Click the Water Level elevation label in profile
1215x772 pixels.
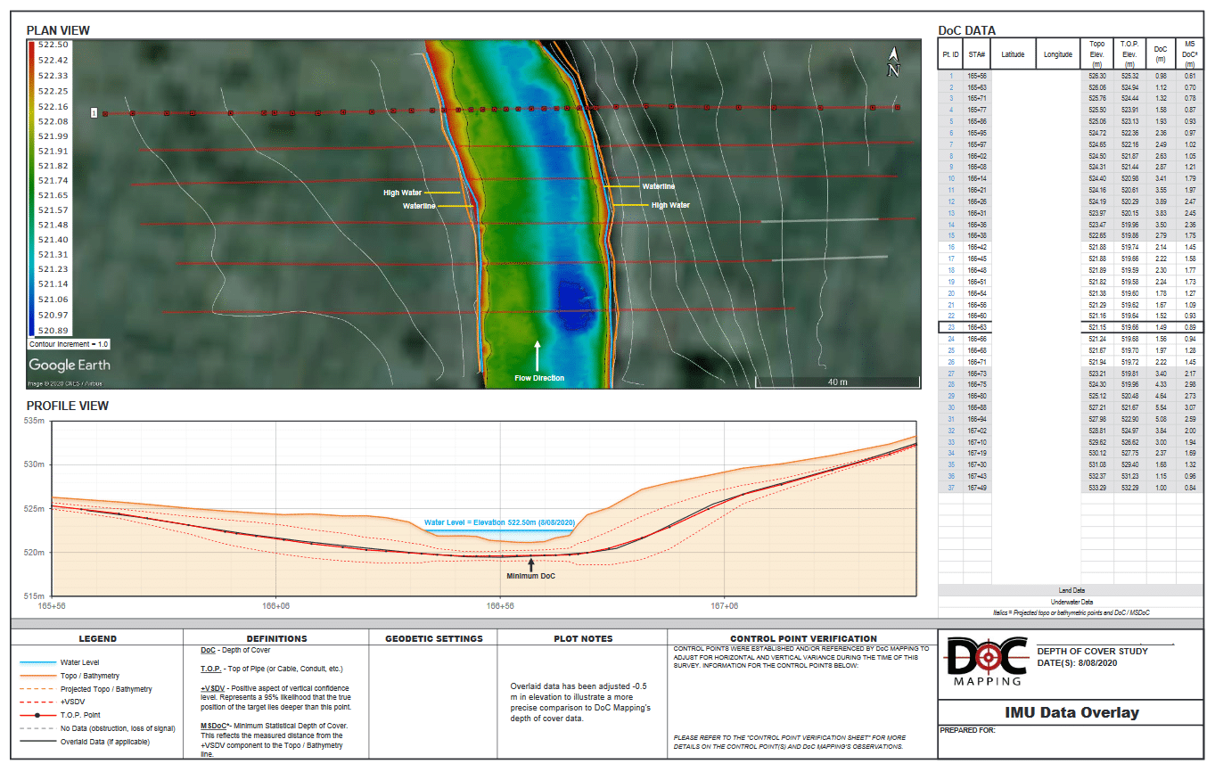tap(497, 523)
